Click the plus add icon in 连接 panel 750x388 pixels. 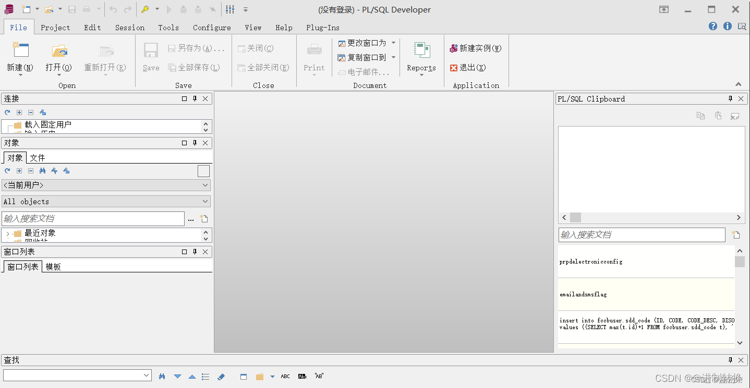(19, 112)
